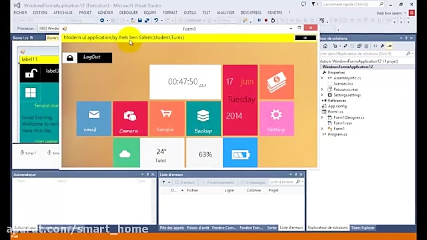Image resolution: width=427 pixels, height=240 pixels.
Task: Open the Camera tile in Form1
Action: pyautogui.click(x=130, y=119)
